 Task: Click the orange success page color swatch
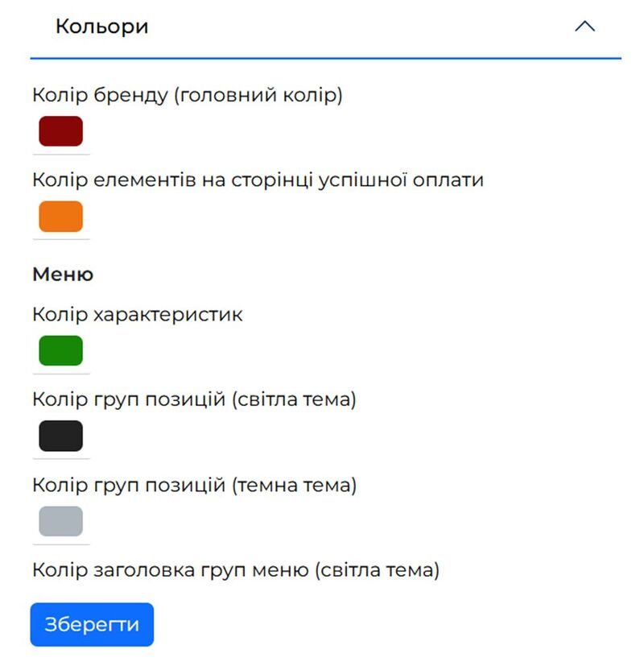point(60,216)
